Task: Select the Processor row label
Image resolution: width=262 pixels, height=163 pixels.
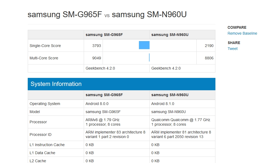Action: click(x=38, y=122)
